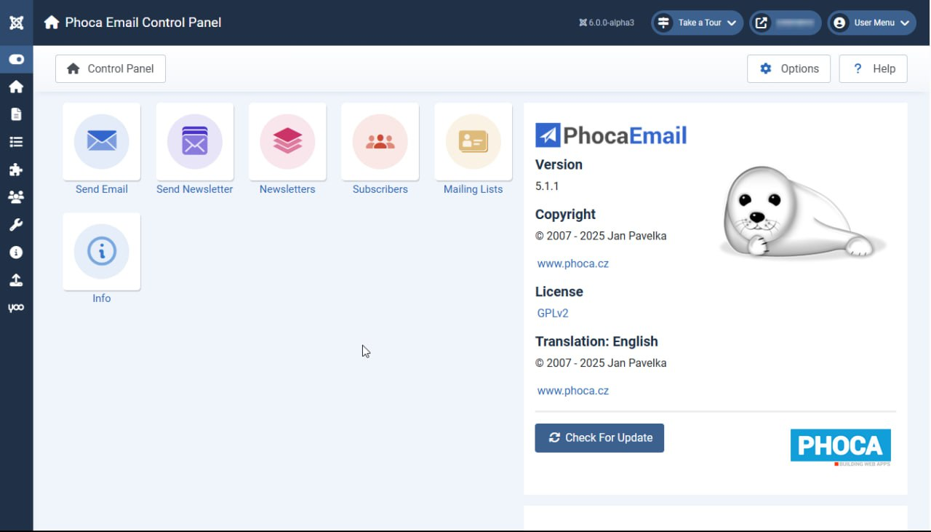Visit the www.phoca.cz link under Copyright

tap(572, 263)
